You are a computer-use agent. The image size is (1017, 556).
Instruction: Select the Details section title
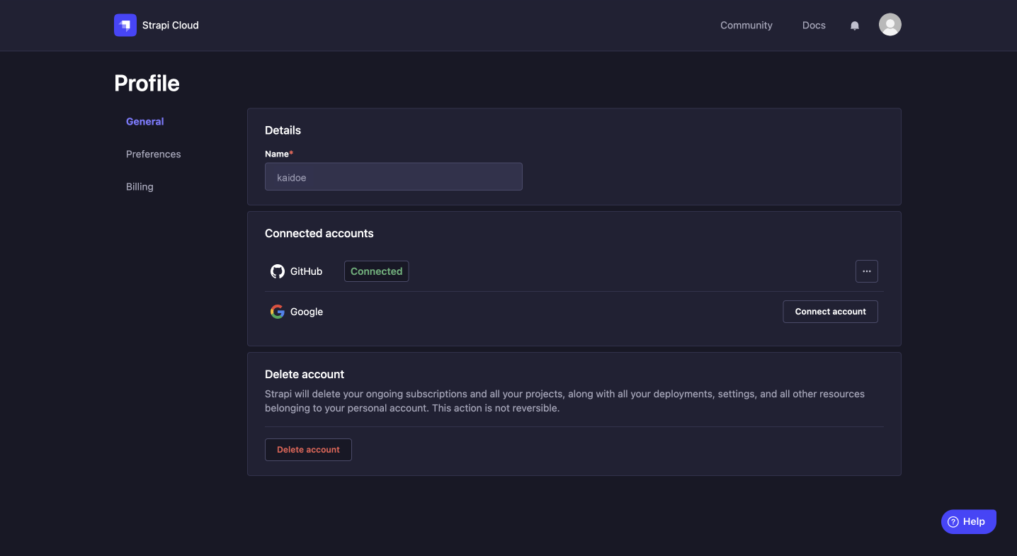pyautogui.click(x=283, y=130)
